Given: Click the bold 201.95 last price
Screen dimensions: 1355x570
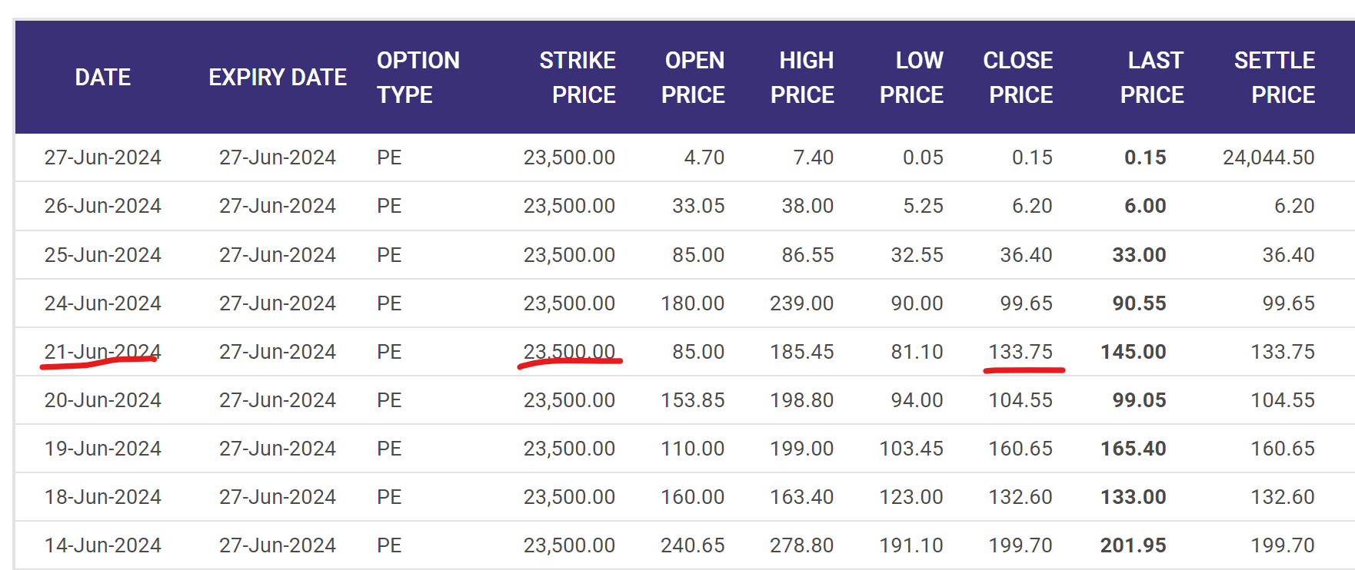Looking at the screenshot, I should 1134,545.
